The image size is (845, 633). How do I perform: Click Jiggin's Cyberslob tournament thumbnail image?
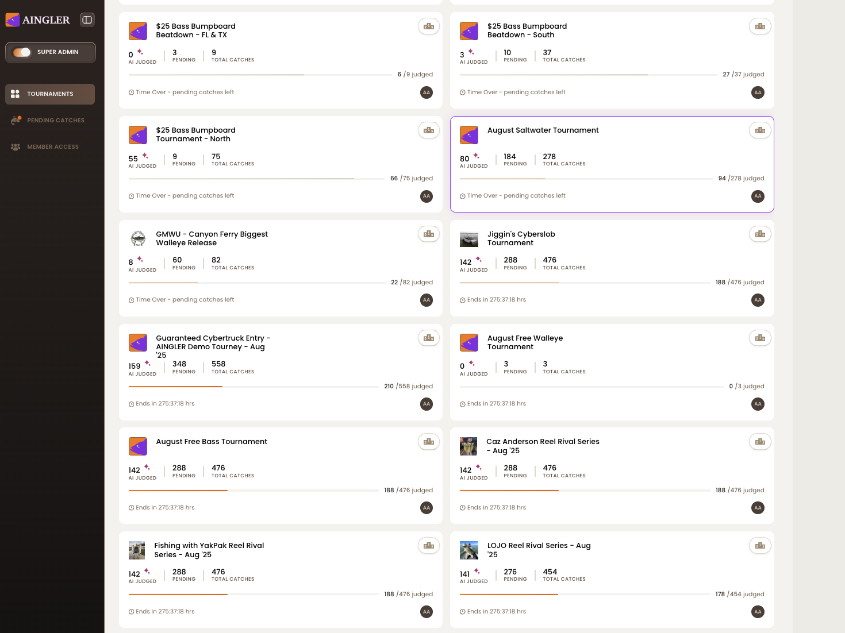(x=469, y=239)
